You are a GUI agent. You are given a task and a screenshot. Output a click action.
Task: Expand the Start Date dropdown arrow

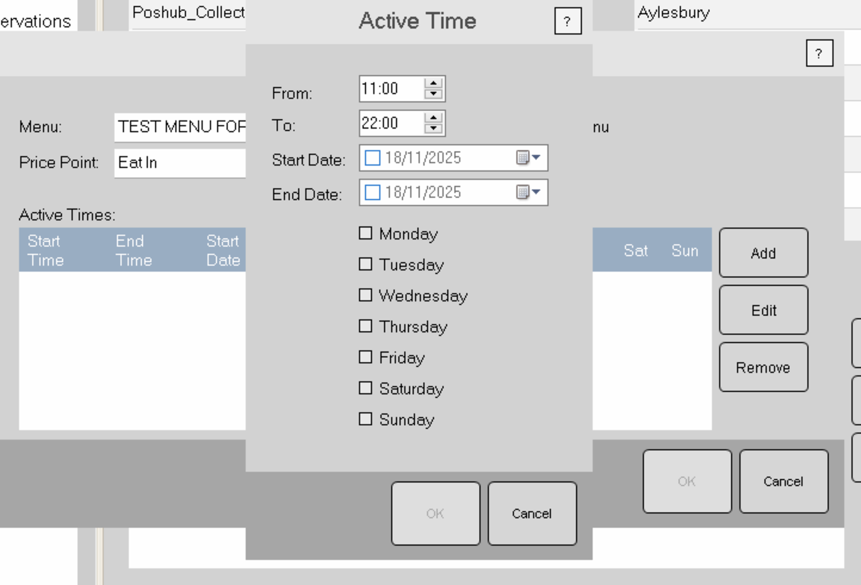pyautogui.click(x=537, y=158)
